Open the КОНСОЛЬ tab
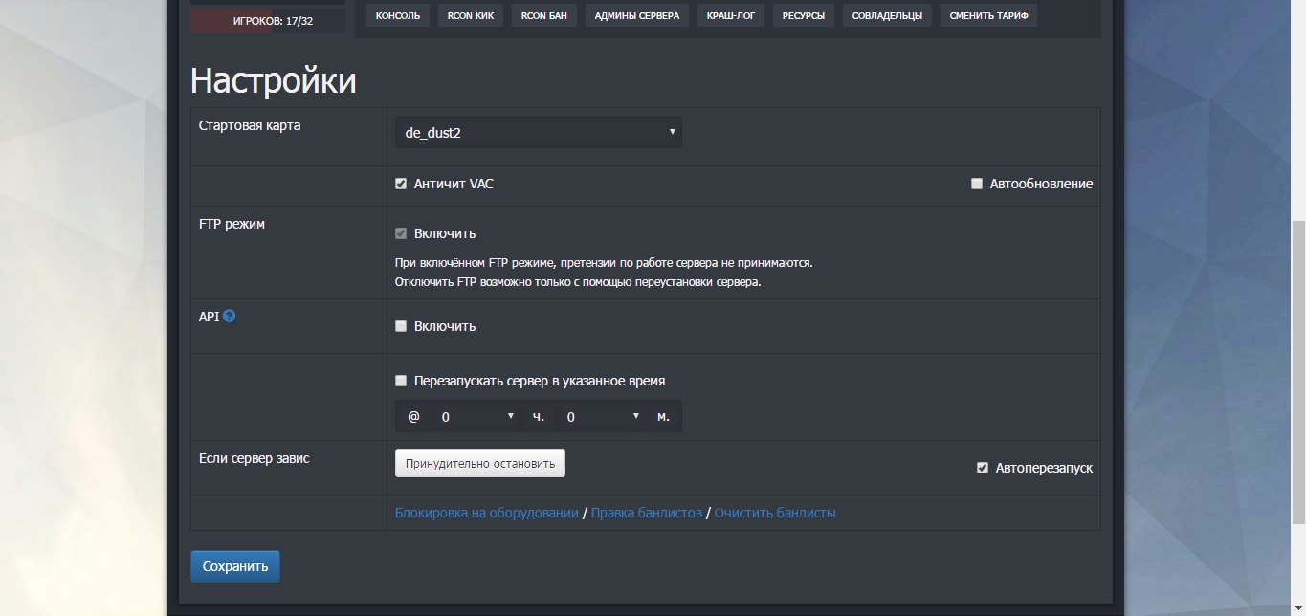This screenshot has height=616, width=1306. [x=398, y=15]
